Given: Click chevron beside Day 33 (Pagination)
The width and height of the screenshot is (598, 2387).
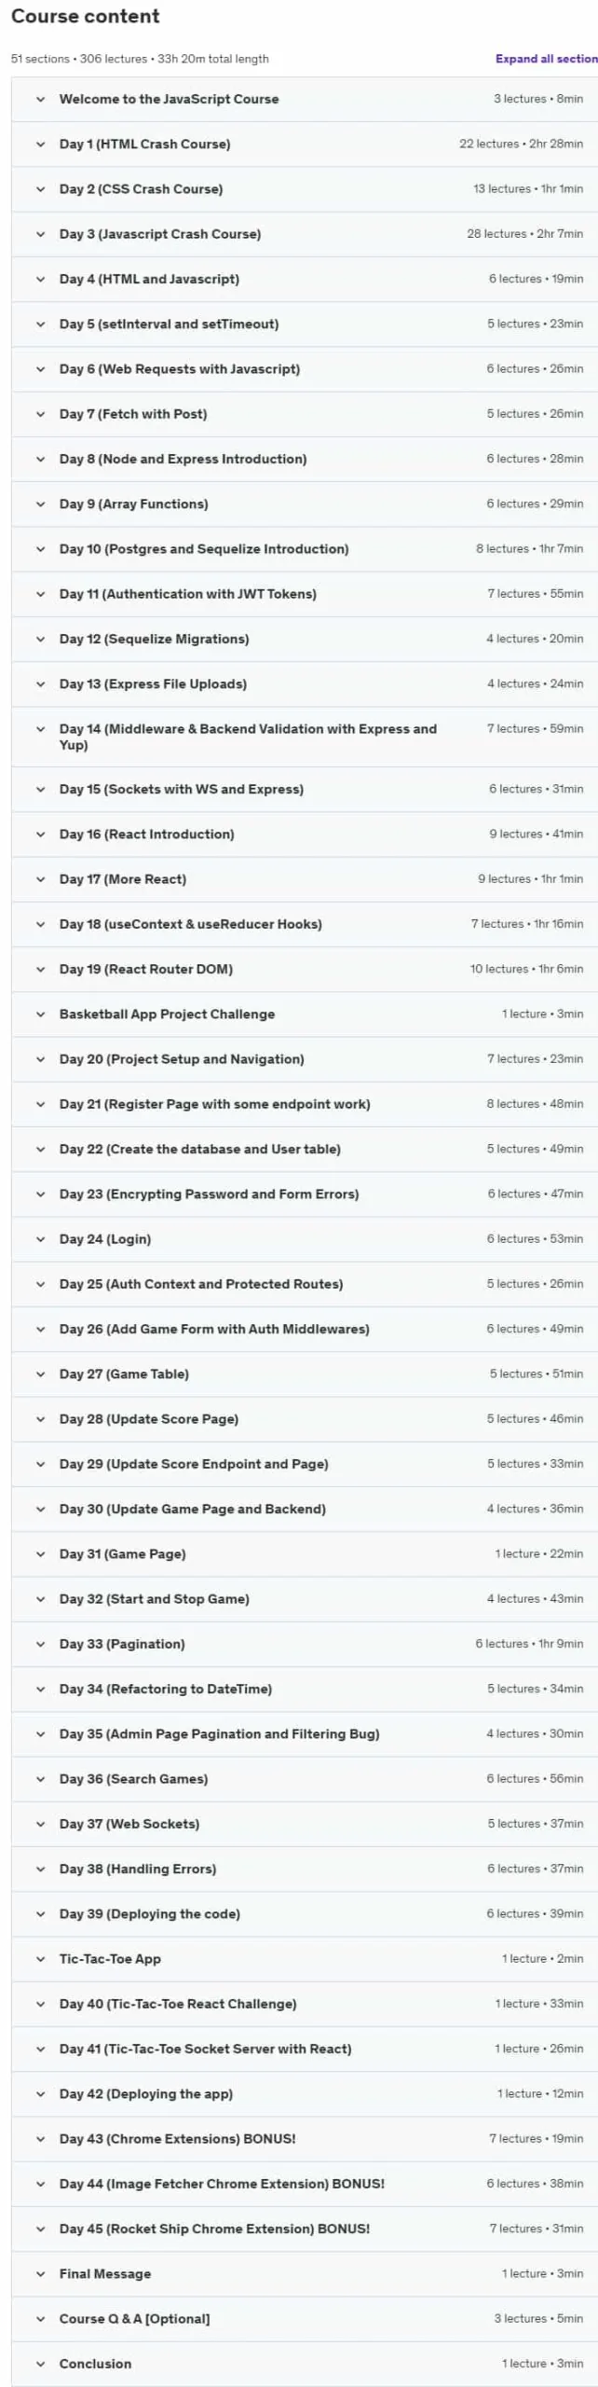Looking at the screenshot, I should [40, 1644].
